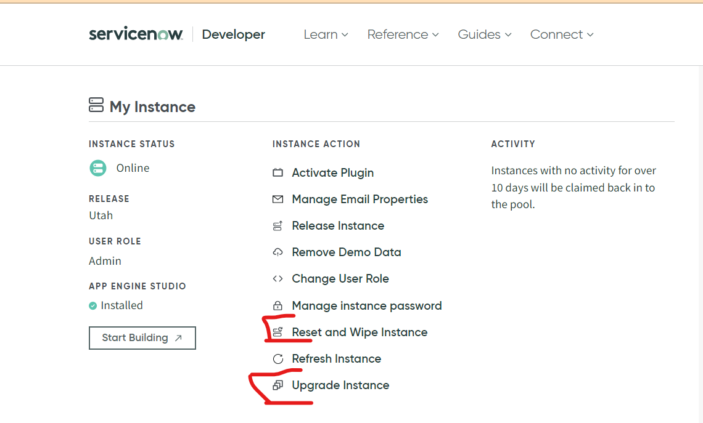Click the RELEASE label
Image resolution: width=703 pixels, height=423 pixels.
109,199
